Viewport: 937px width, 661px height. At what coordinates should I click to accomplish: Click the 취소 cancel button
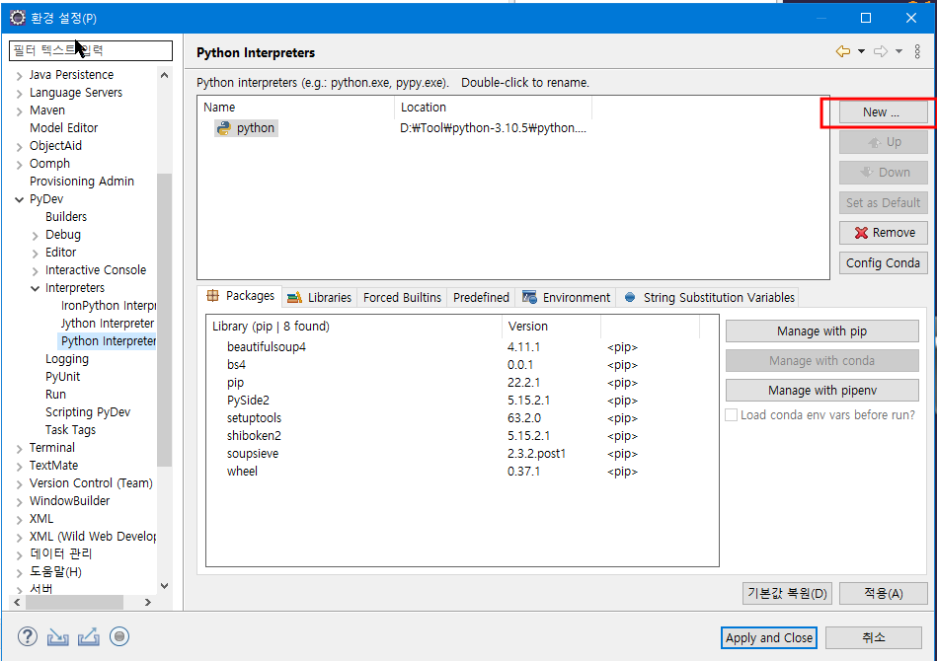874,637
